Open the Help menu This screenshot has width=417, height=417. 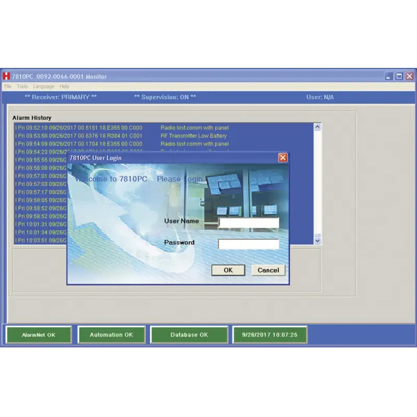pyautogui.click(x=64, y=87)
